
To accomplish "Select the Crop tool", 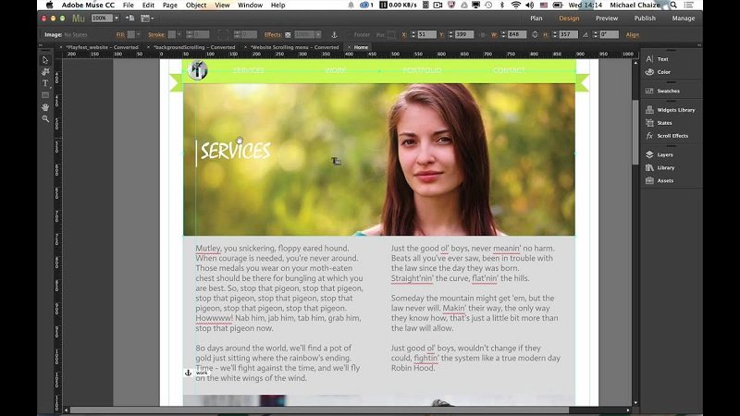I will [x=45, y=72].
